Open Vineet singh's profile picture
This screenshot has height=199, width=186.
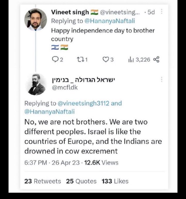coord(35,20)
